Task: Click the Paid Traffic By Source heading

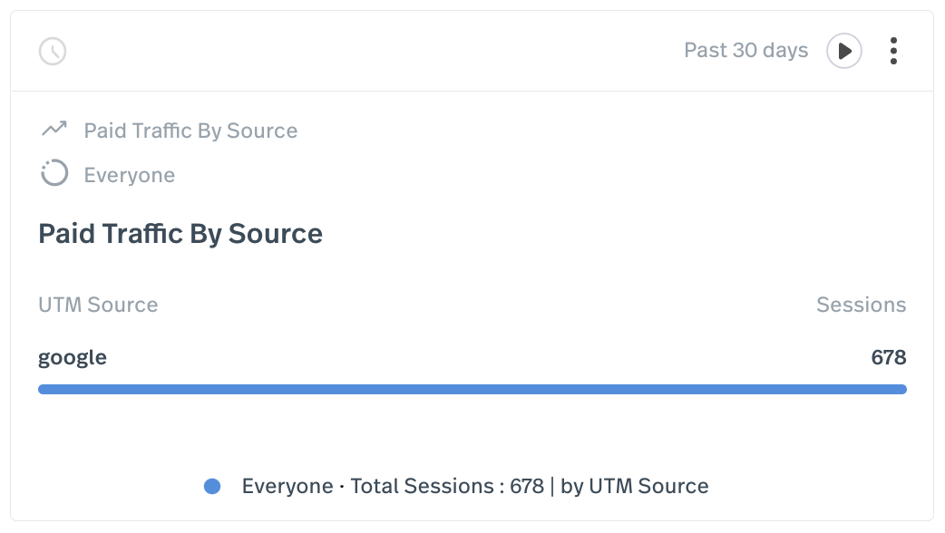Action: point(180,234)
